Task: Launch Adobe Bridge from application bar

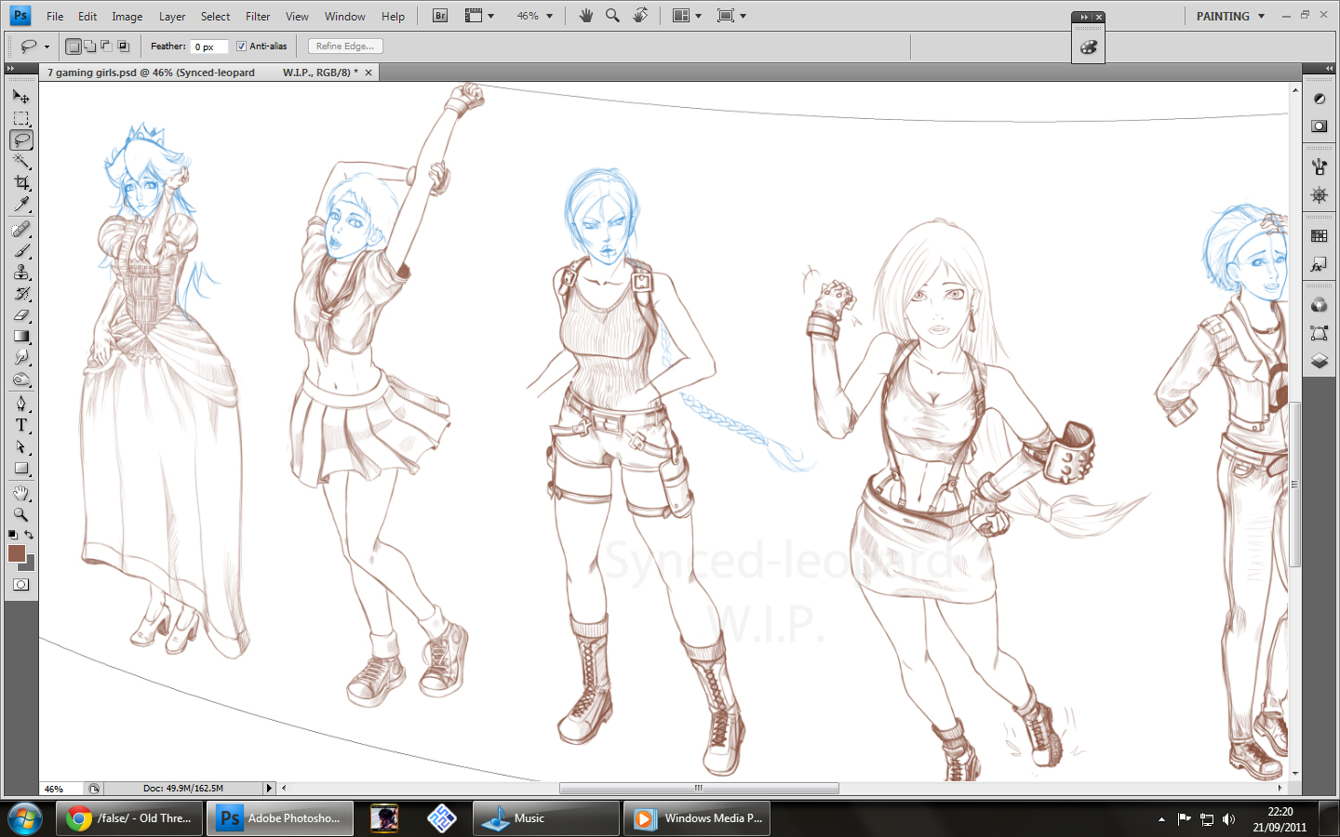Action: (440, 16)
